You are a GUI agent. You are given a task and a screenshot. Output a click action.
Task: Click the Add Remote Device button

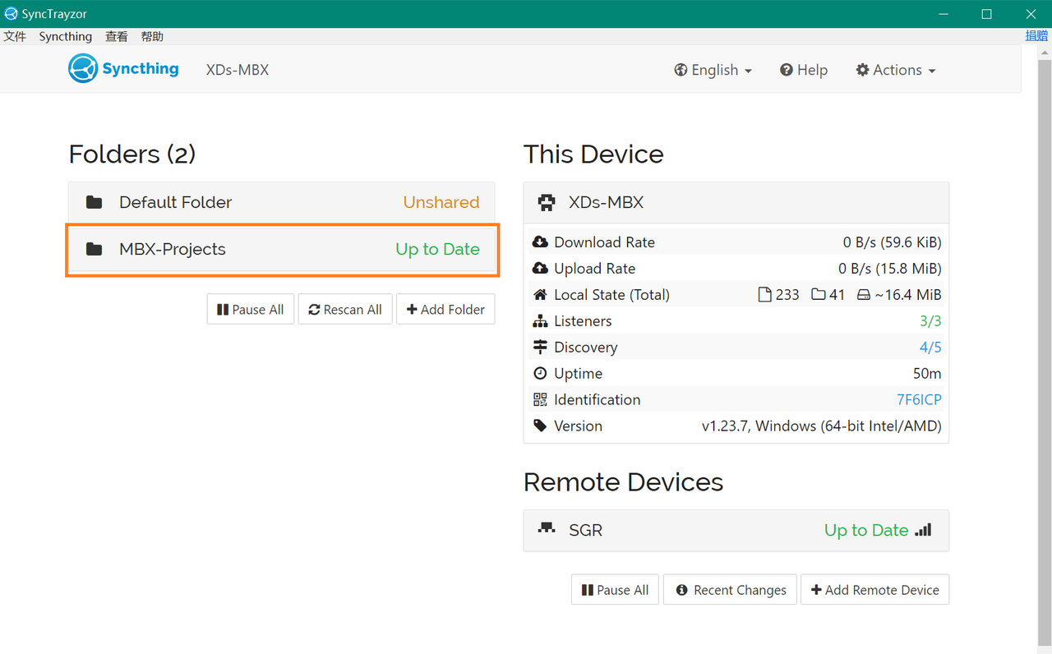point(874,589)
